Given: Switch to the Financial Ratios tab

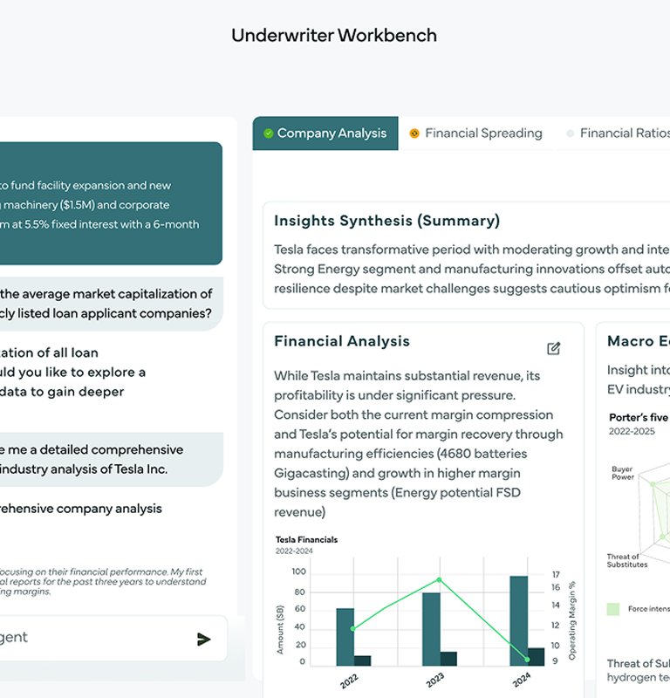Looking at the screenshot, I should (618, 133).
